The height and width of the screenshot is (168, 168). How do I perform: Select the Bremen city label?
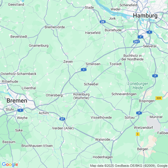pyautogui.click(x=17, y=101)
